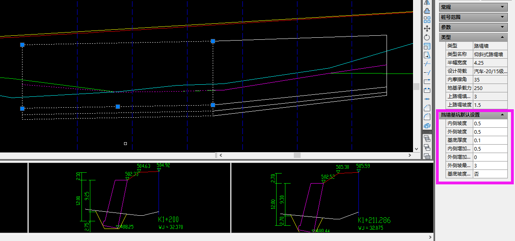Collapse the 类型 section
515x241 pixels.
coord(502,37)
